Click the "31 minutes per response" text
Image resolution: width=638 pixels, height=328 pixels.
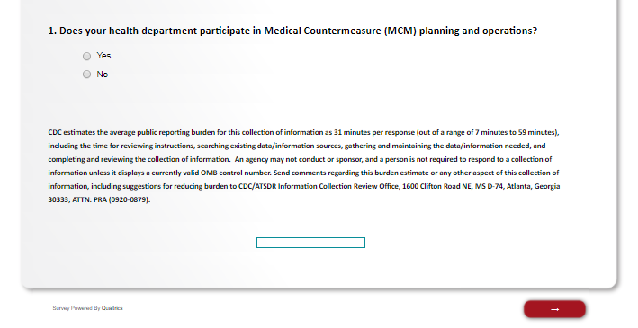[x=373, y=132]
